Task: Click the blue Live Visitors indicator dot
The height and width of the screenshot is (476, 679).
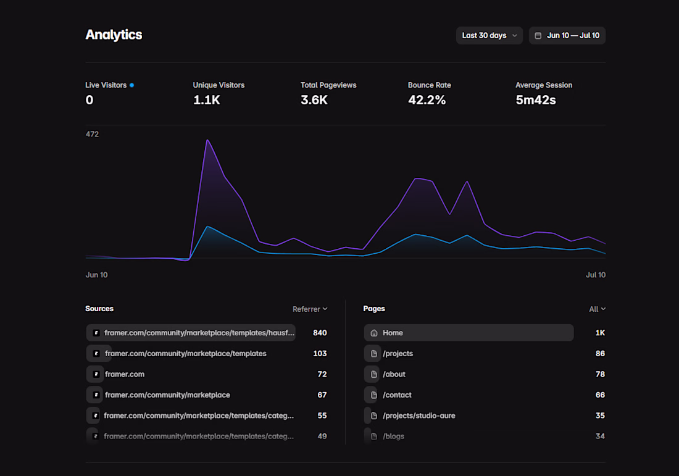Action: [131, 85]
